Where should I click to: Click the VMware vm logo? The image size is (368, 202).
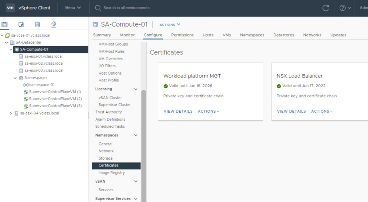[10, 8]
